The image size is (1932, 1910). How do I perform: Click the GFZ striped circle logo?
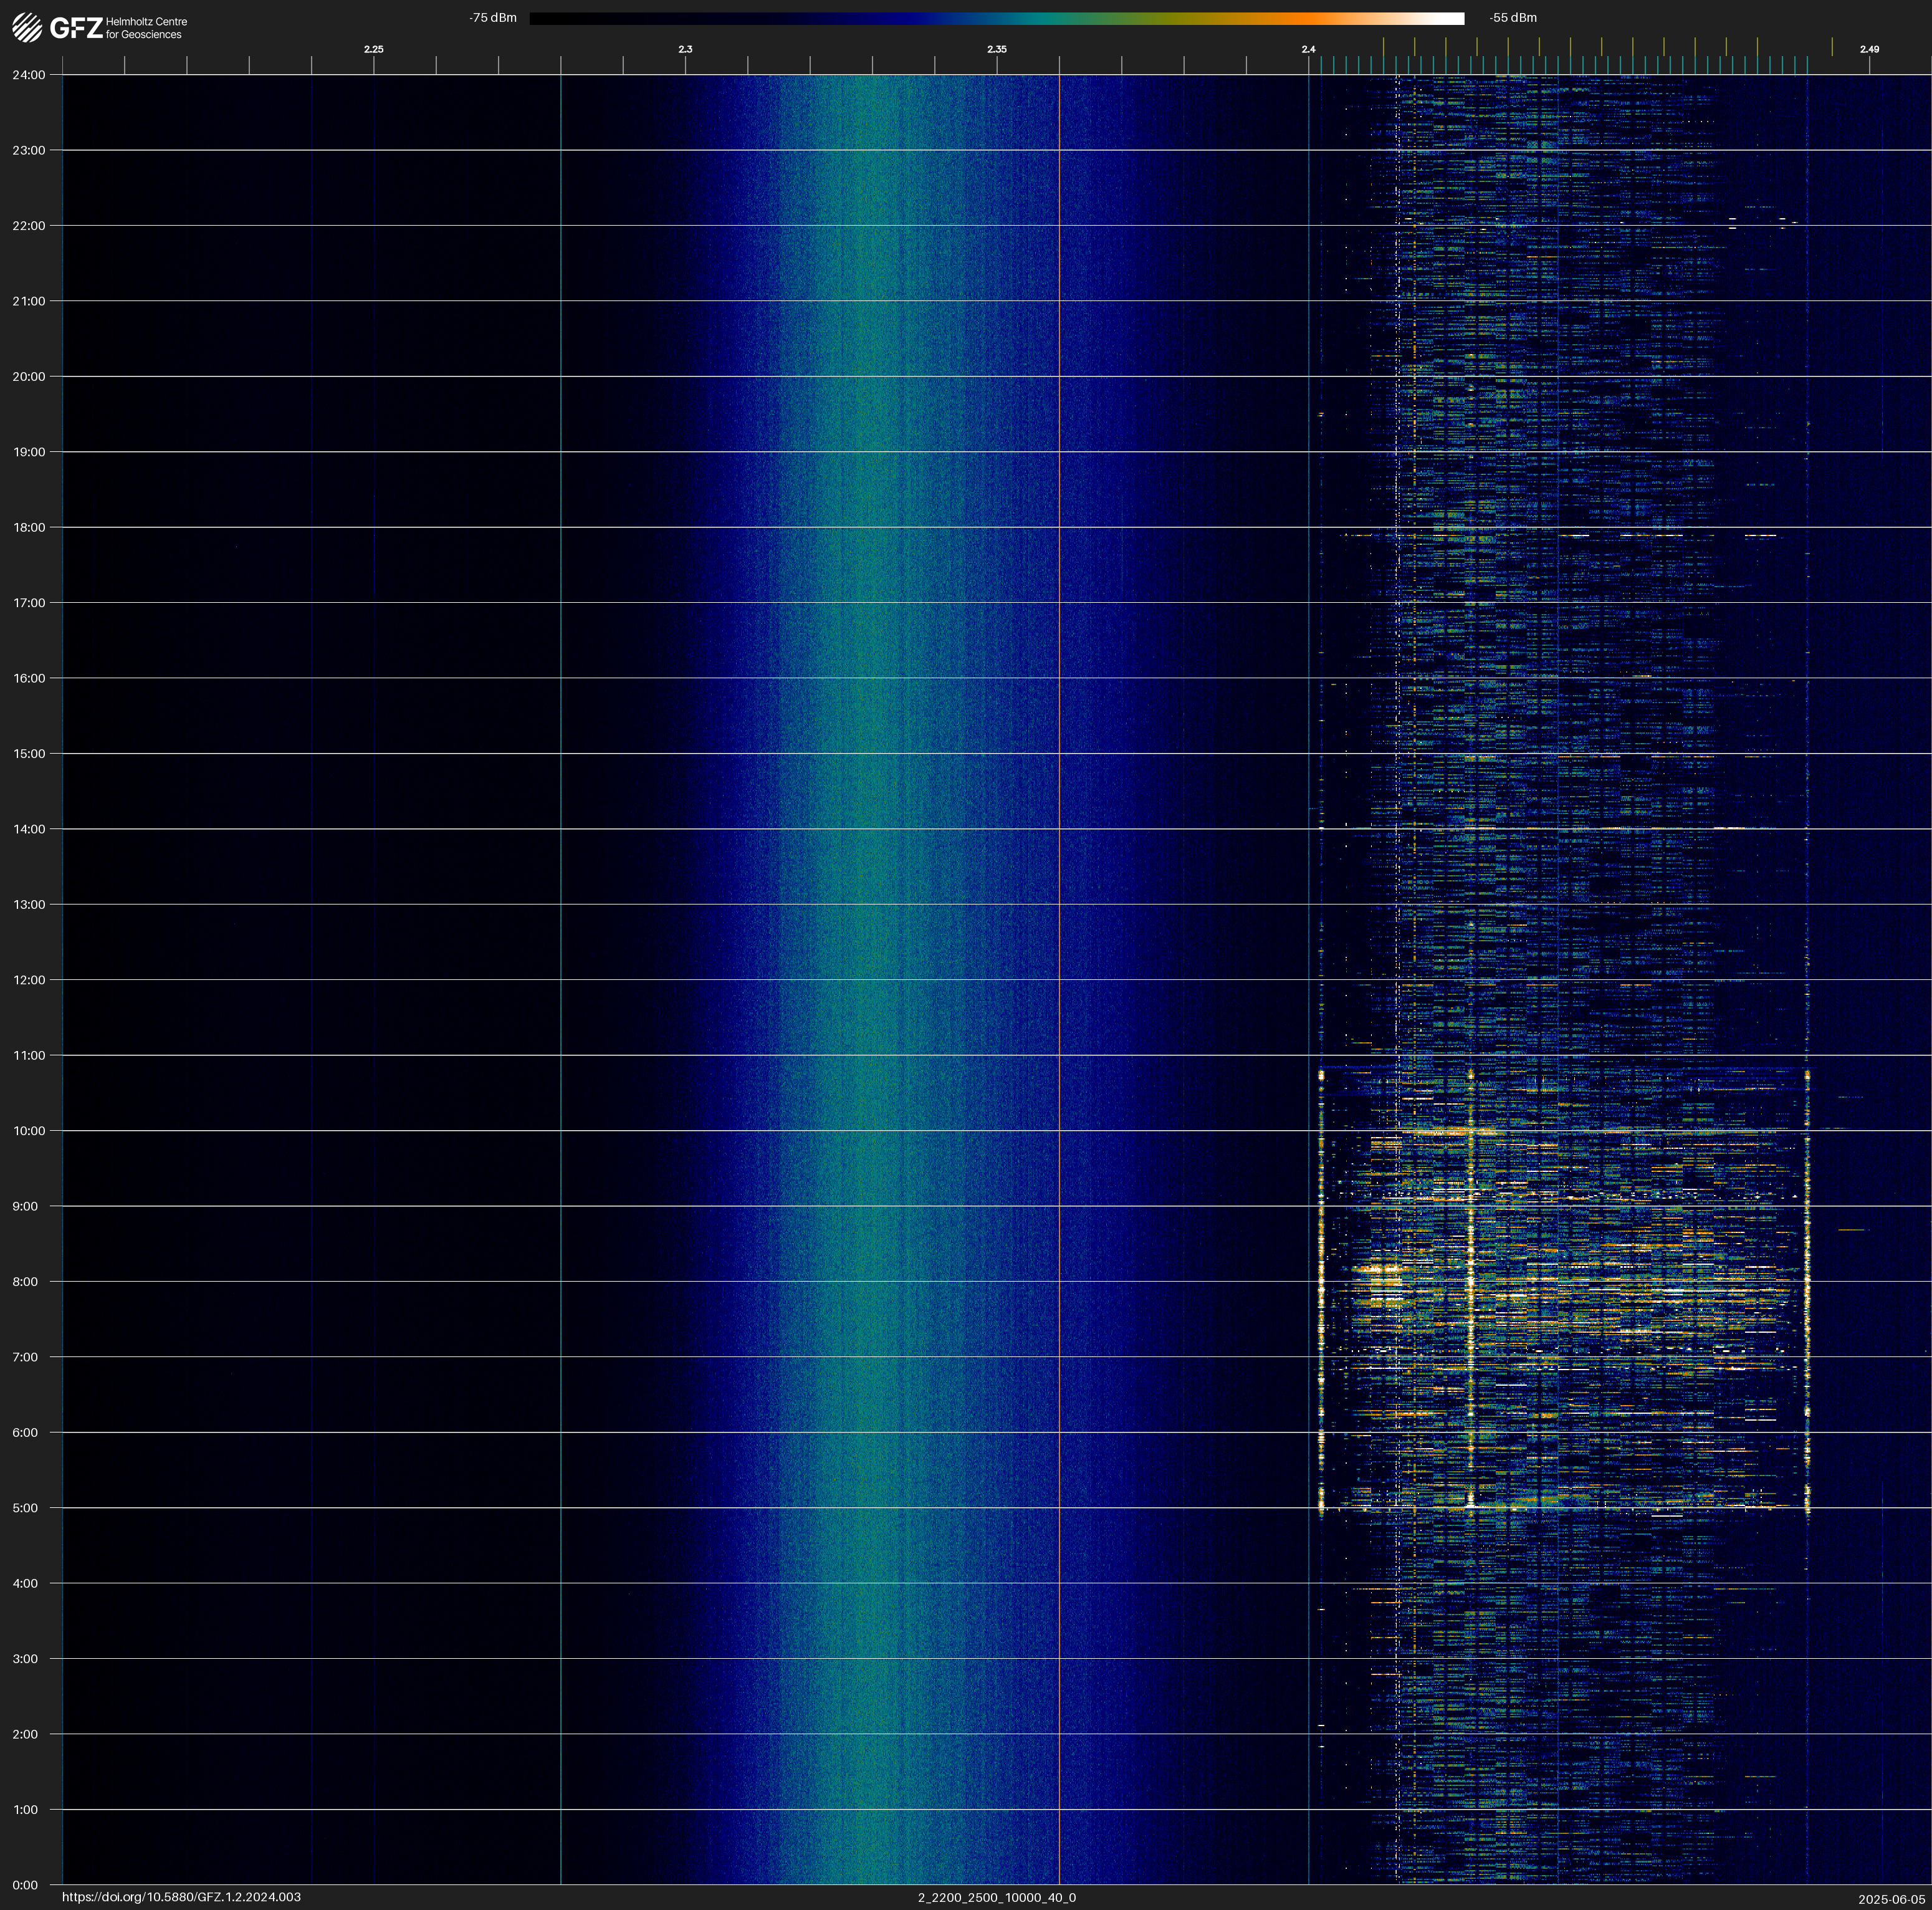27,28
